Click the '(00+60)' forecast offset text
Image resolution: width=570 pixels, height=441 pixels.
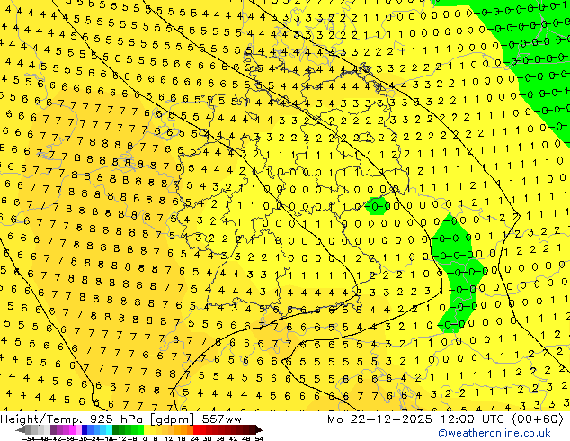538,419
